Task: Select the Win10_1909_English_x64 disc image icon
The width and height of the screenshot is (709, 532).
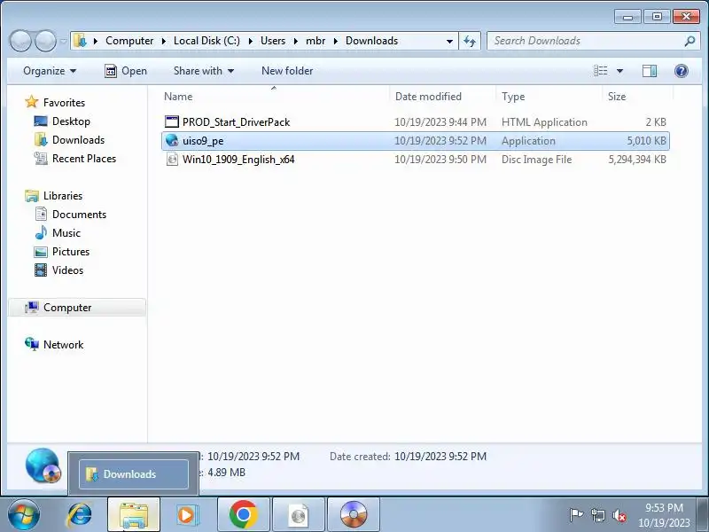Action: tap(172, 160)
